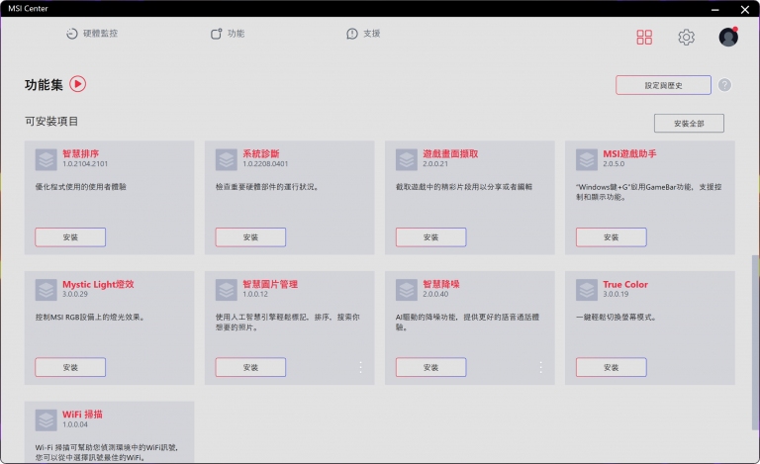
Task: Install 智慧降噪 feature
Action: coord(430,367)
